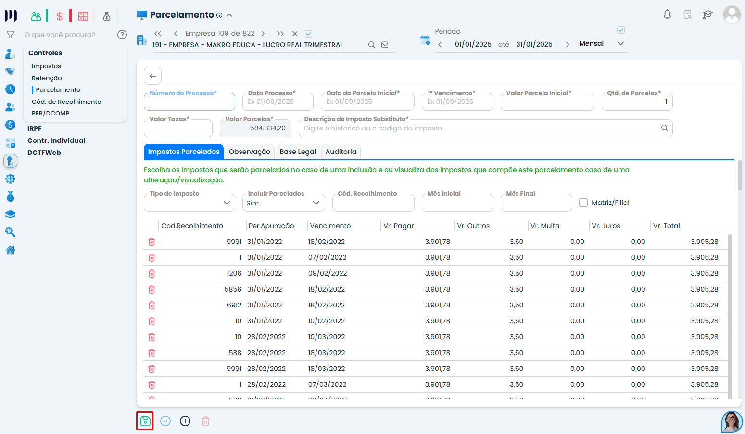Toggle the checkbox next to company navigation
This screenshot has width=745, height=434.
tap(309, 34)
